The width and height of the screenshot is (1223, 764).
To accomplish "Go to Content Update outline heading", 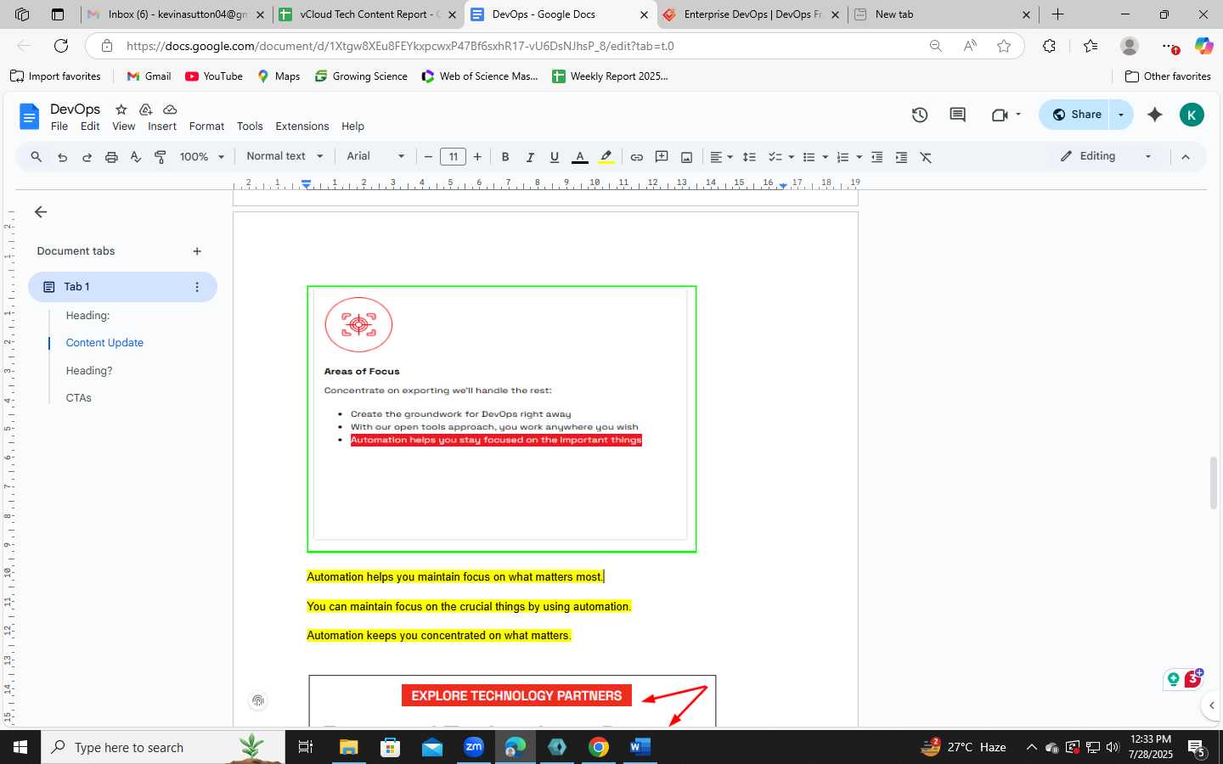I will [x=104, y=343].
